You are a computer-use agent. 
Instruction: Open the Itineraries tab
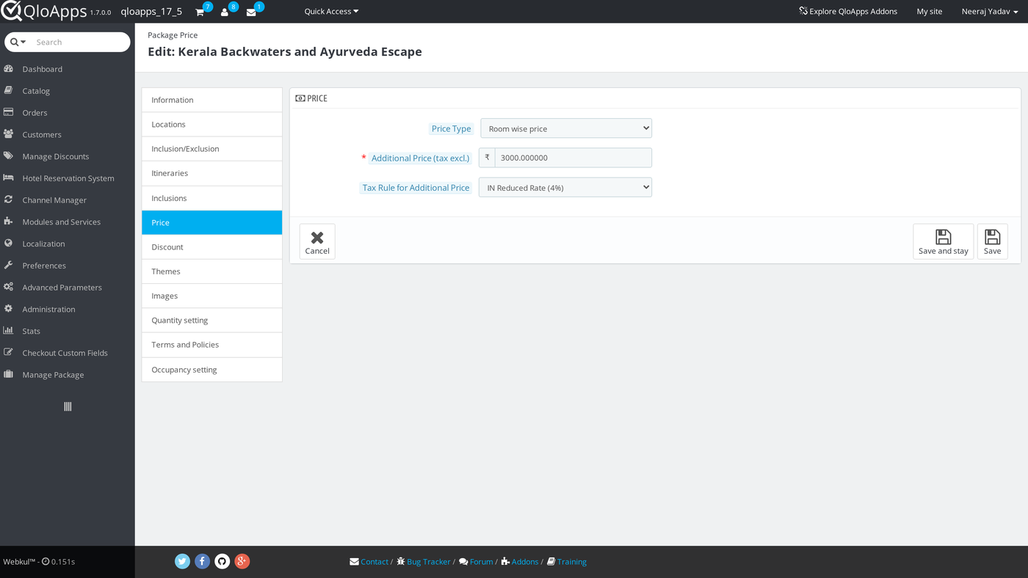click(x=212, y=173)
